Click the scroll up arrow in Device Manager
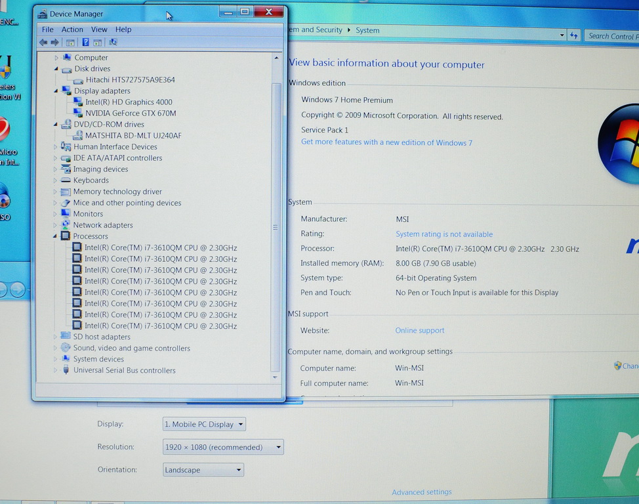The height and width of the screenshot is (504, 639). 276,58
